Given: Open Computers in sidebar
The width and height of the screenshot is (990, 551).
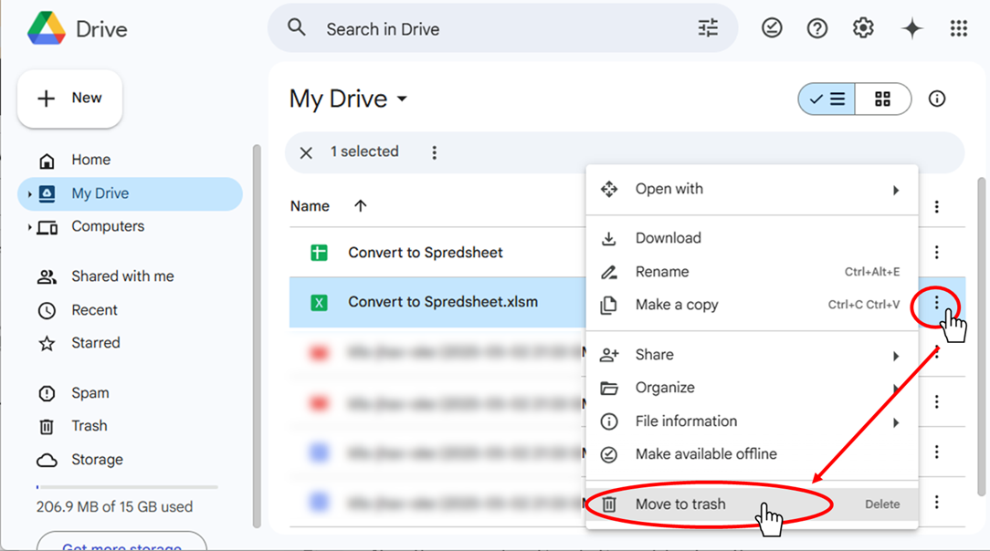Looking at the screenshot, I should click(x=108, y=226).
